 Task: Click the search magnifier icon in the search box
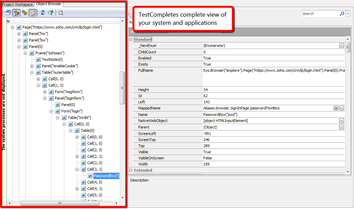[342, 14]
